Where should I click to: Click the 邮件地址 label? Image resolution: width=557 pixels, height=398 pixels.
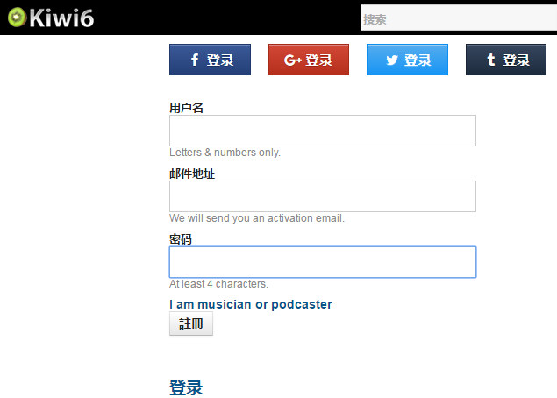192,174
